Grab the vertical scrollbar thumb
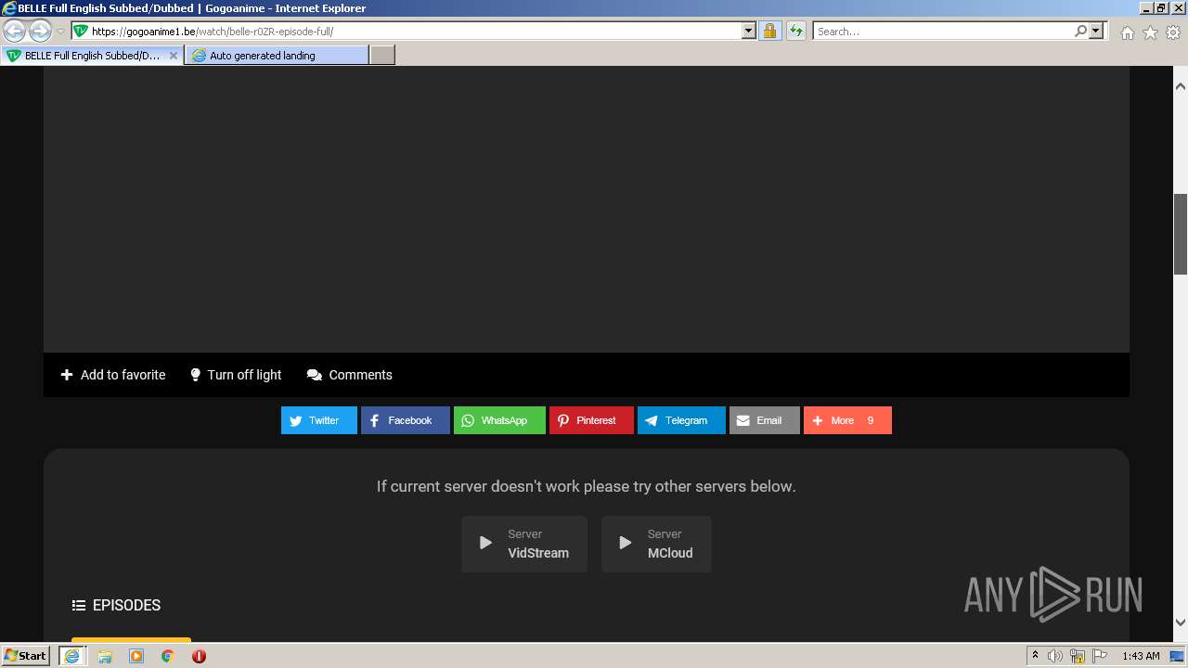This screenshot has width=1188, height=668. coord(1181,234)
